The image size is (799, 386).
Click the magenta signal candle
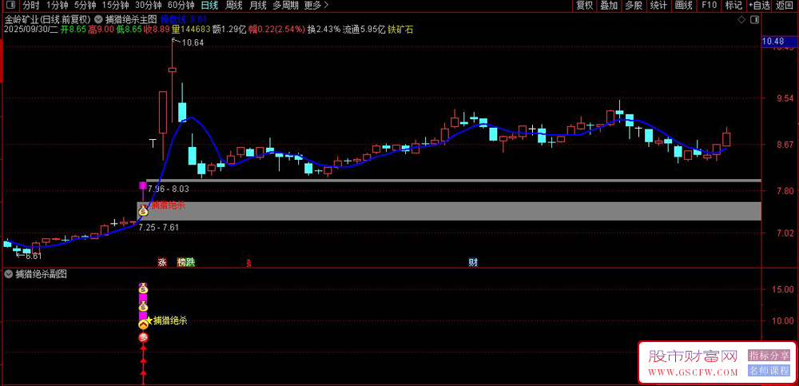143,185
